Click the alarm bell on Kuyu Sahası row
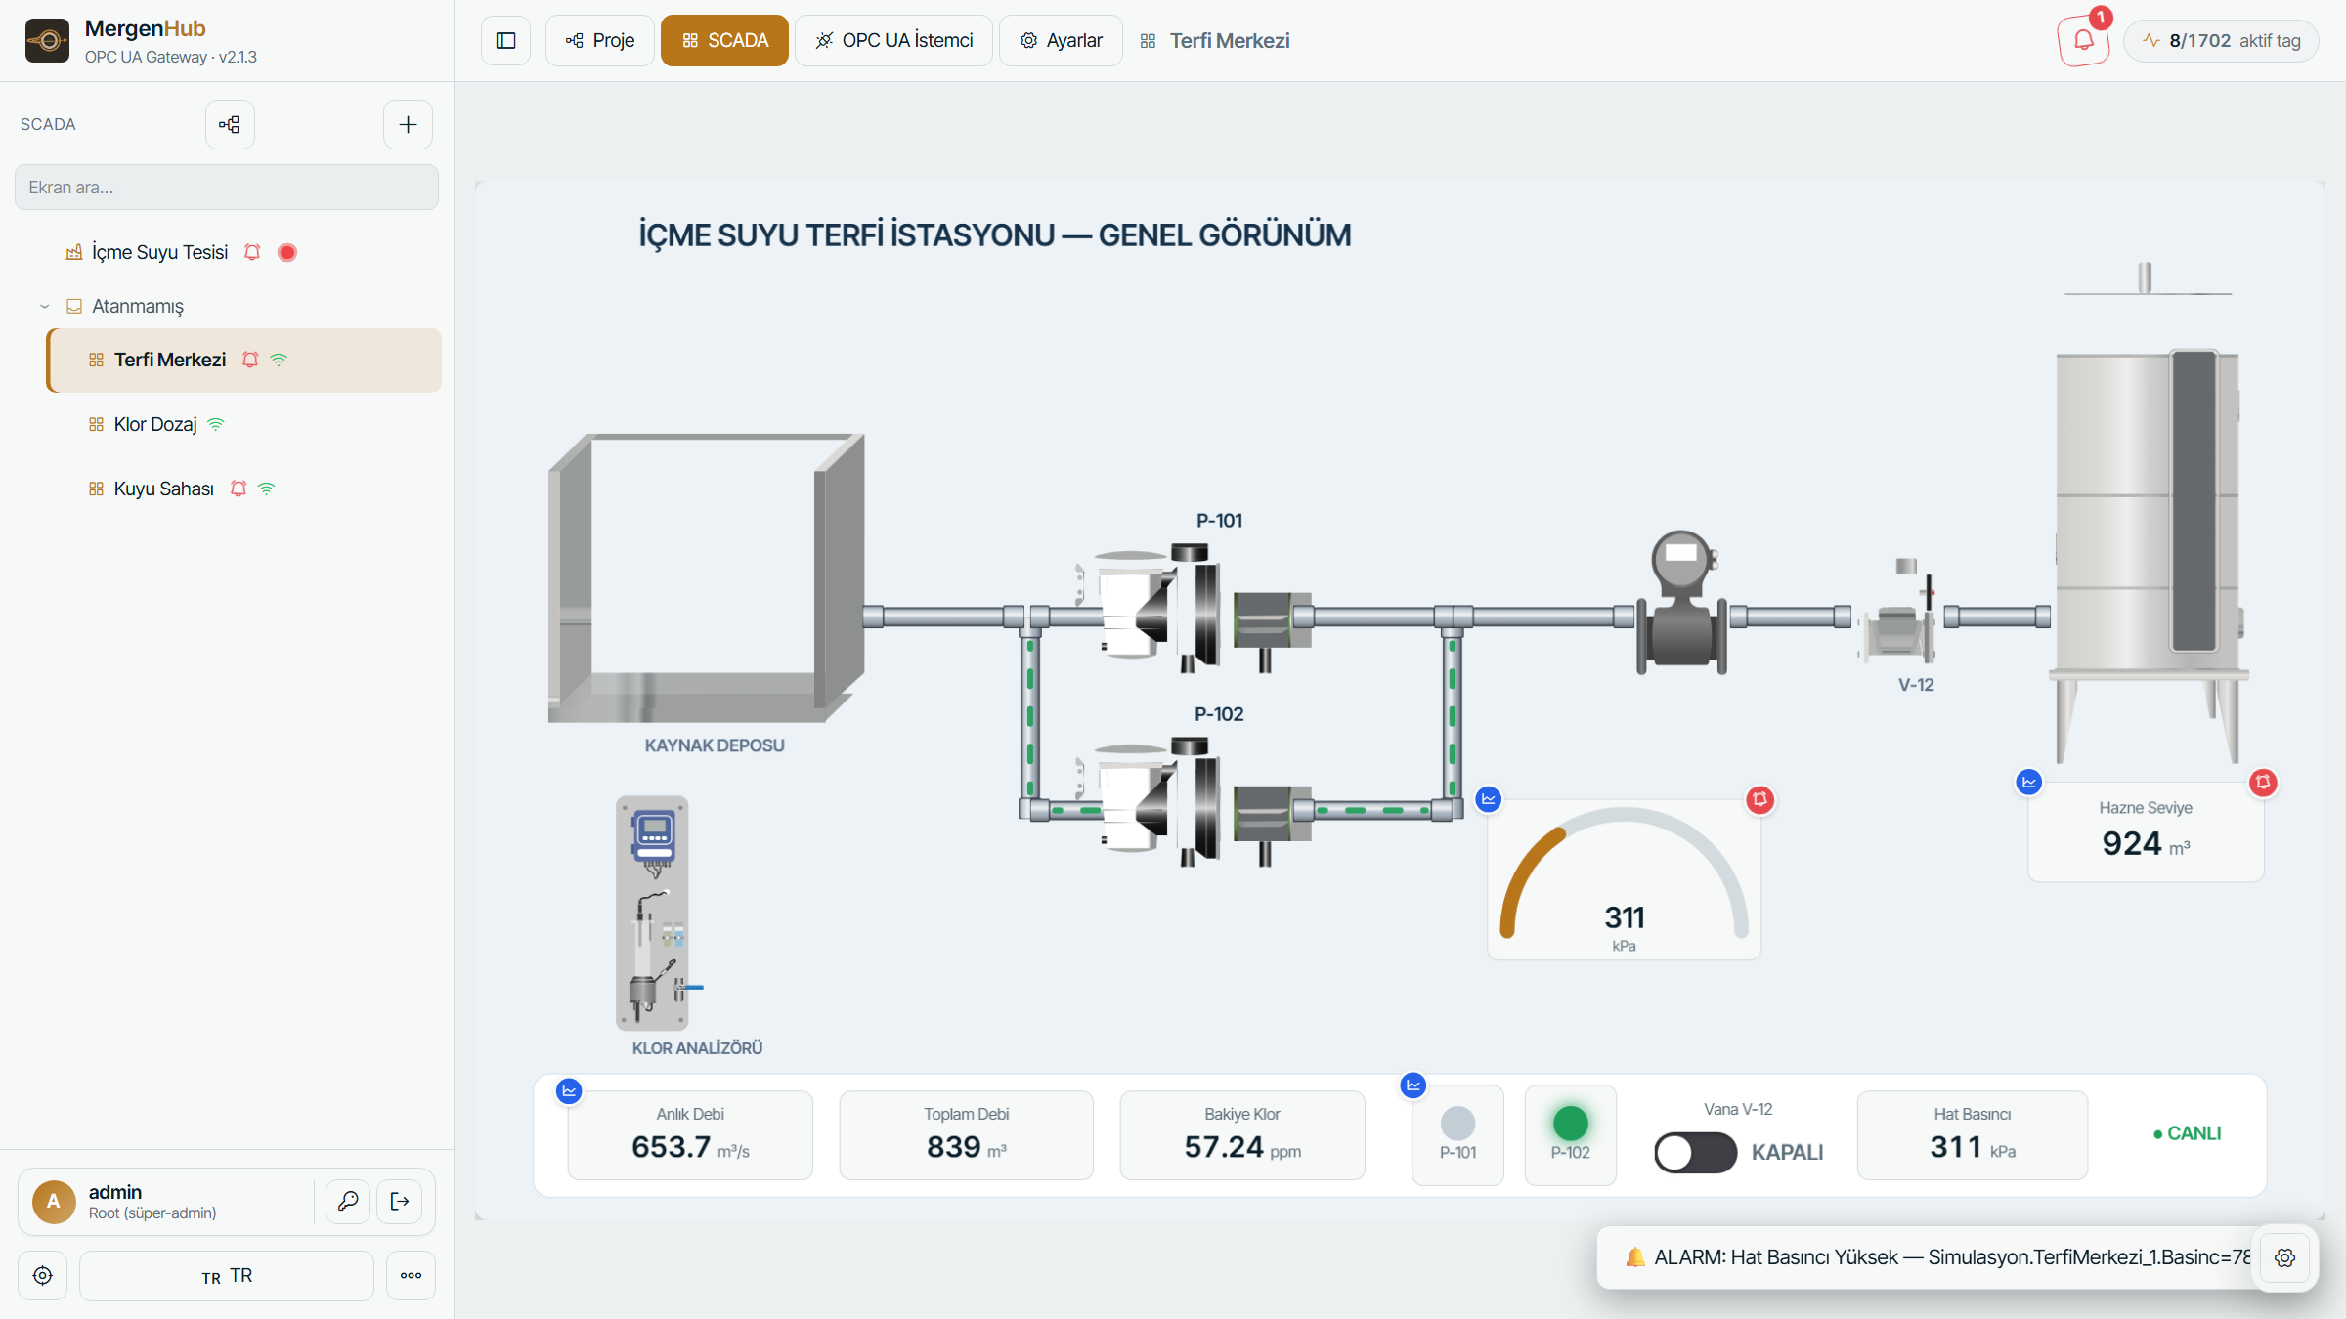The image size is (2346, 1319). [239, 489]
